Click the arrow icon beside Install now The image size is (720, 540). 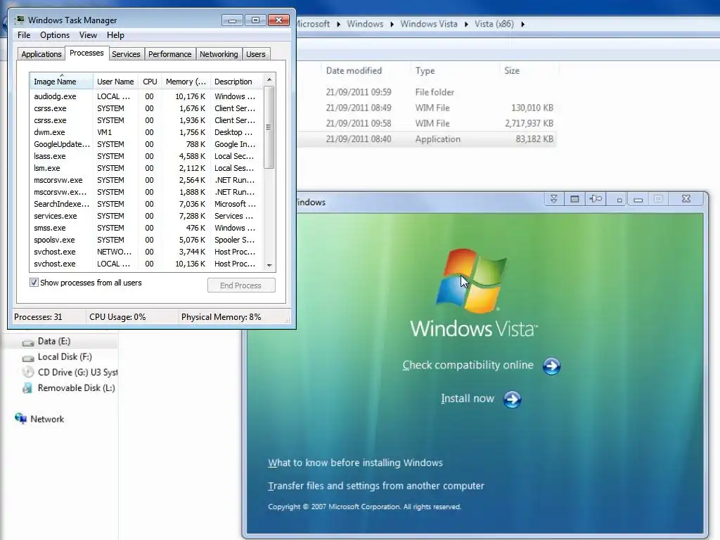pos(512,399)
